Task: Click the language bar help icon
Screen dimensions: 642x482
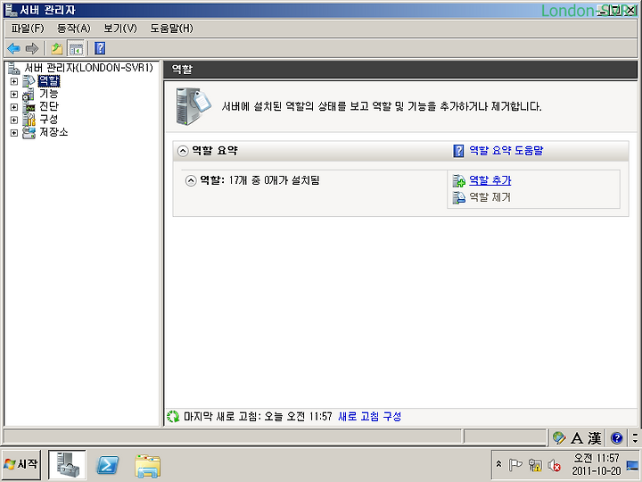Action: click(x=617, y=438)
